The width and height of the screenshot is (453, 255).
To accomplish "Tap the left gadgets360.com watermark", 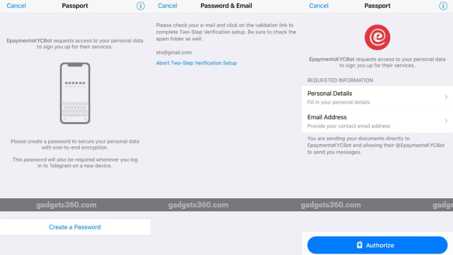I will [66, 205].
